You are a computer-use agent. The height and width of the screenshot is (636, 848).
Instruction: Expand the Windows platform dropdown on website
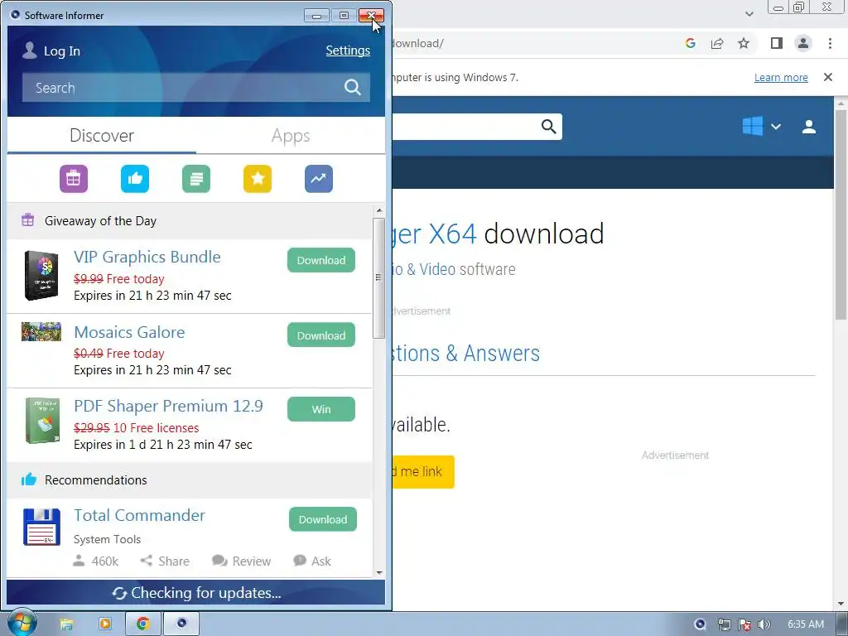point(775,127)
